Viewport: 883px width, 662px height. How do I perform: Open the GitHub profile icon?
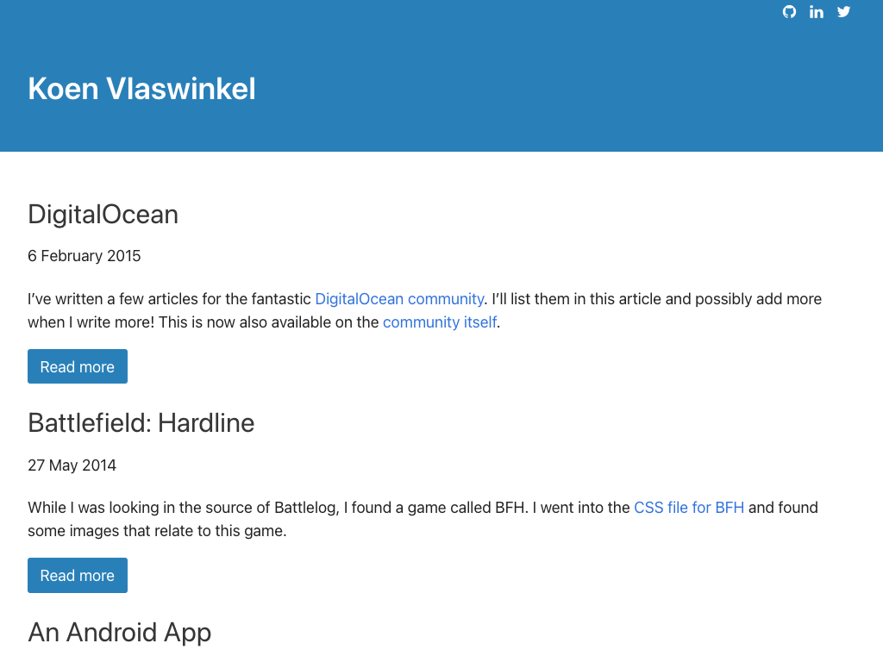pyautogui.click(x=789, y=12)
